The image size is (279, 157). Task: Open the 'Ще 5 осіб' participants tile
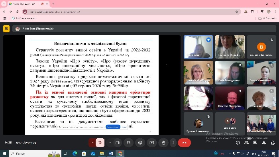[x=230, y=124]
